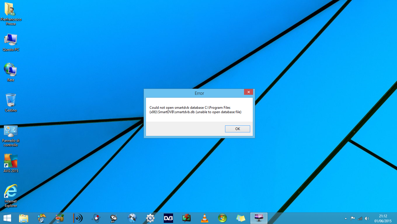397x224 pixels.
Task: Open the Windows Start button
Action: point(7,218)
